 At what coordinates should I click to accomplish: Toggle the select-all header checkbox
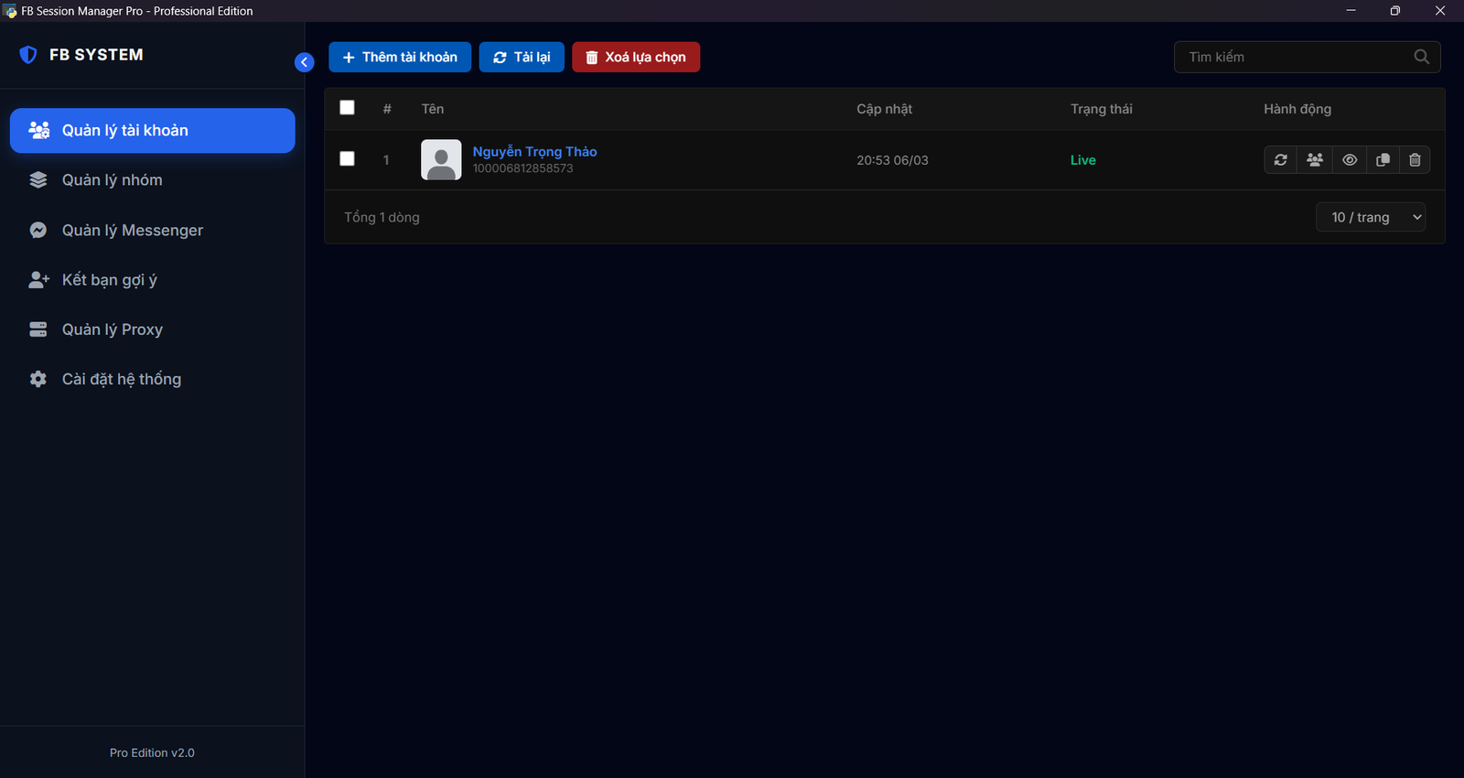click(347, 108)
